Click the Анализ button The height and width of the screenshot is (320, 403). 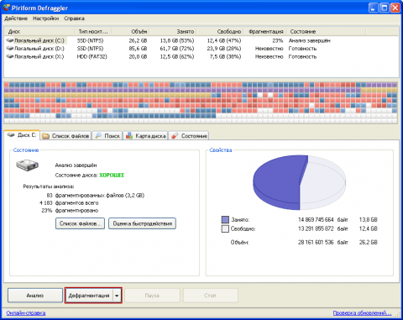click(35, 296)
